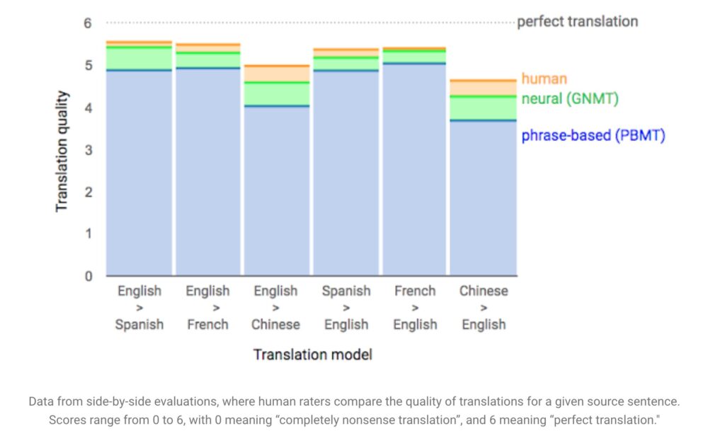Select the Chinese > English bar

(x=483, y=178)
